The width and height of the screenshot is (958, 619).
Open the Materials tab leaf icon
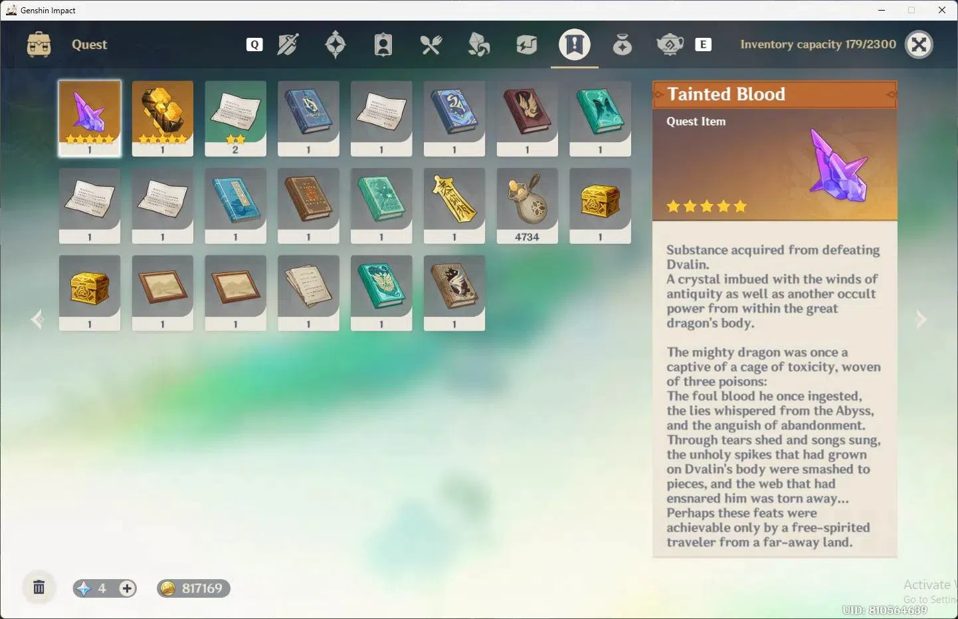click(479, 44)
